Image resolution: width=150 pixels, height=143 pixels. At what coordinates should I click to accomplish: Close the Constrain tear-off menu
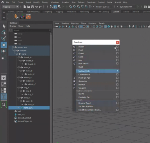coord(117,42)
